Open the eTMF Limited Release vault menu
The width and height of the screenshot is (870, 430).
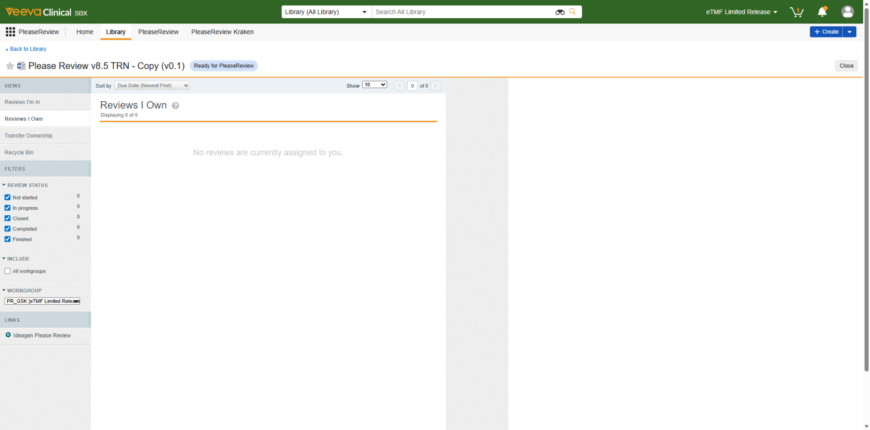742,12
